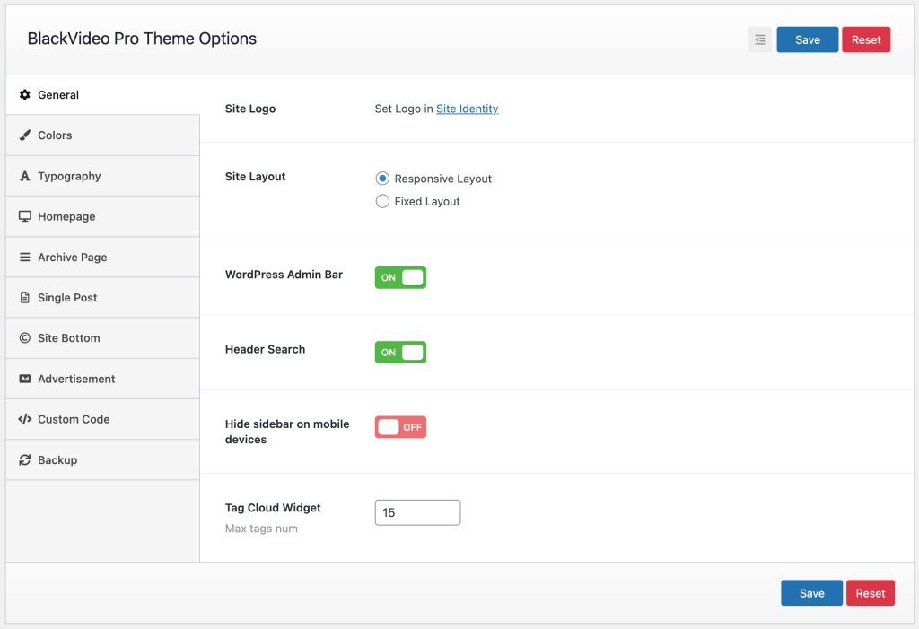Click the monitor icon beside Homepage

[24, 216]
